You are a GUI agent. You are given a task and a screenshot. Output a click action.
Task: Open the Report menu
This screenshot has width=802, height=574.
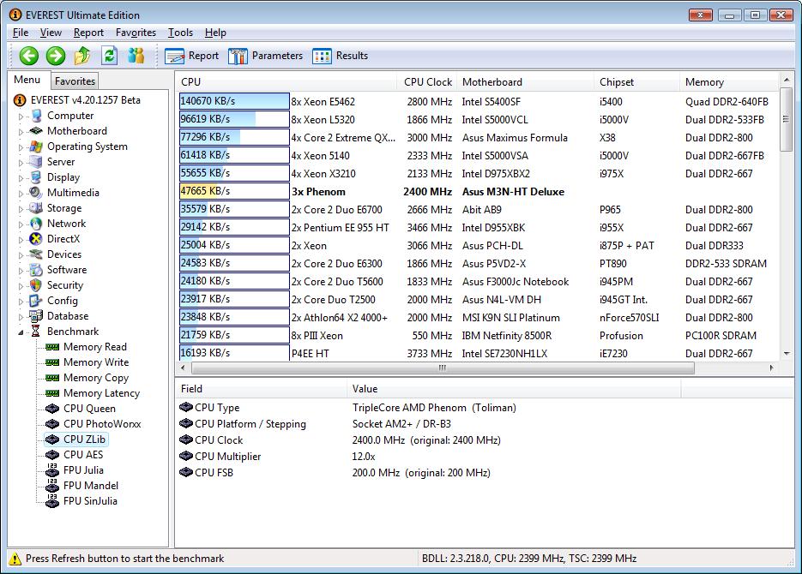pyautogui.click(x=88, y=33)
